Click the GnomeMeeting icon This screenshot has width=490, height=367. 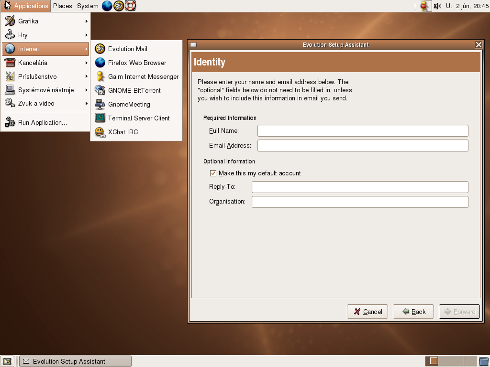tap(100, 104)
